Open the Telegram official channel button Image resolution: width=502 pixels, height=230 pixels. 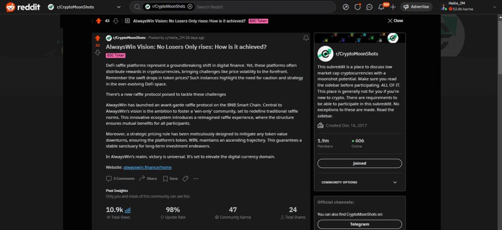360,224
